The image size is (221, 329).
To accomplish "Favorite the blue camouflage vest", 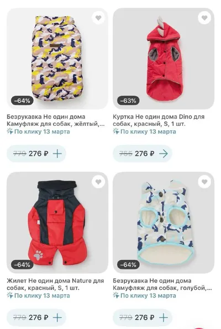I will (x=204, y=182).
